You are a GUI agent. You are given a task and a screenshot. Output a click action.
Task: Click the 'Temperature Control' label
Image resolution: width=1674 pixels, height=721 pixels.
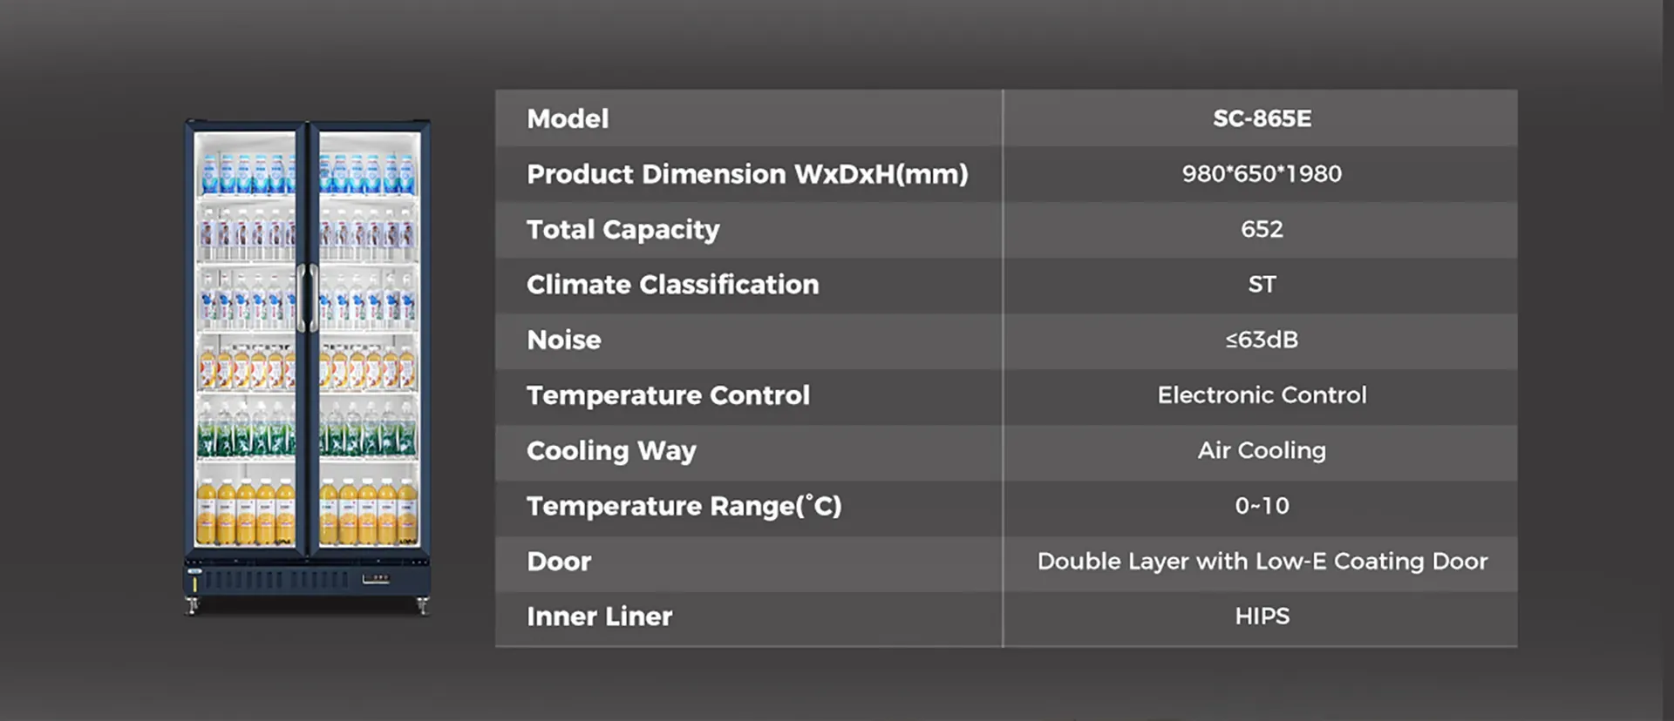668,395
